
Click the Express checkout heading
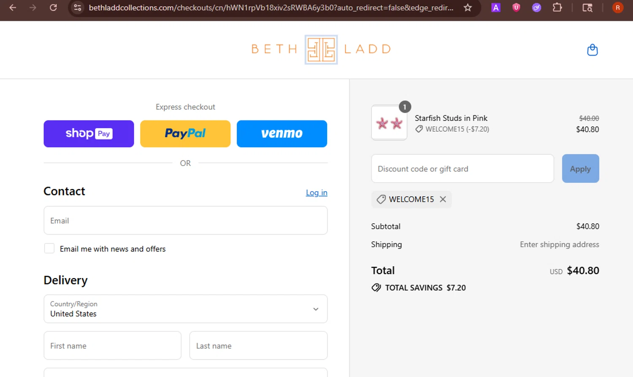pyautogui.click(x=185, y=107)
